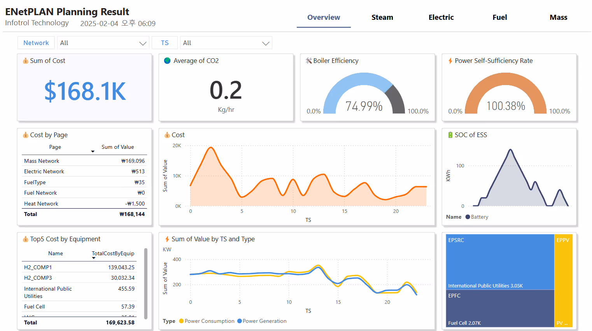Sort table by Sum of Value header
The height and width of the screenshot is (331, 592).
118,147
